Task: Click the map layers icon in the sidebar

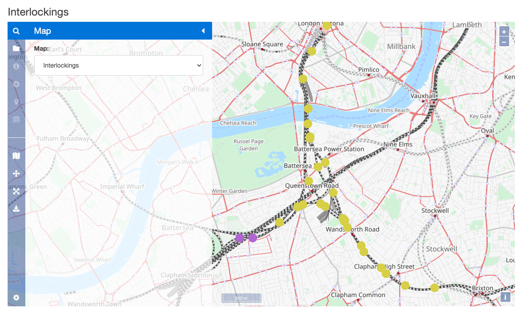Action: [x=16, y=156]
